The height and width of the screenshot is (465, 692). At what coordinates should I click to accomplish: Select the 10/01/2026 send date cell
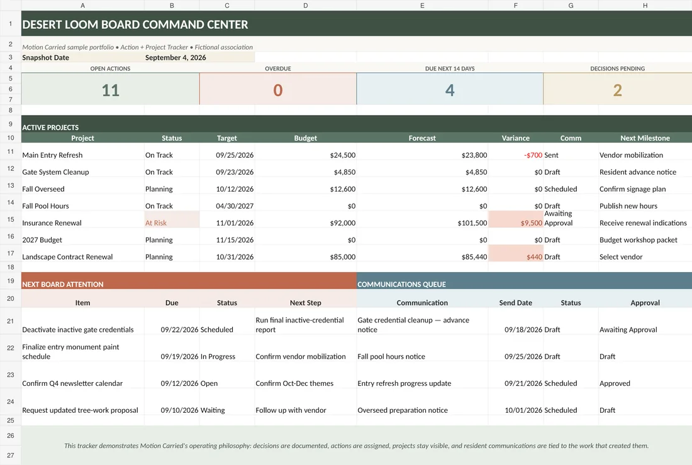(515, 402)
